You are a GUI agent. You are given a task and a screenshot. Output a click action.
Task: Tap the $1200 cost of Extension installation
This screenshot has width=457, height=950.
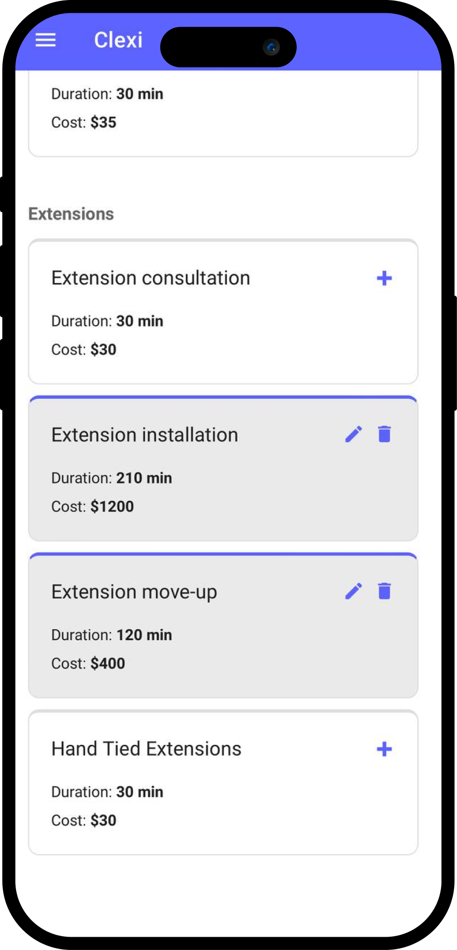(x=112, y=507)
